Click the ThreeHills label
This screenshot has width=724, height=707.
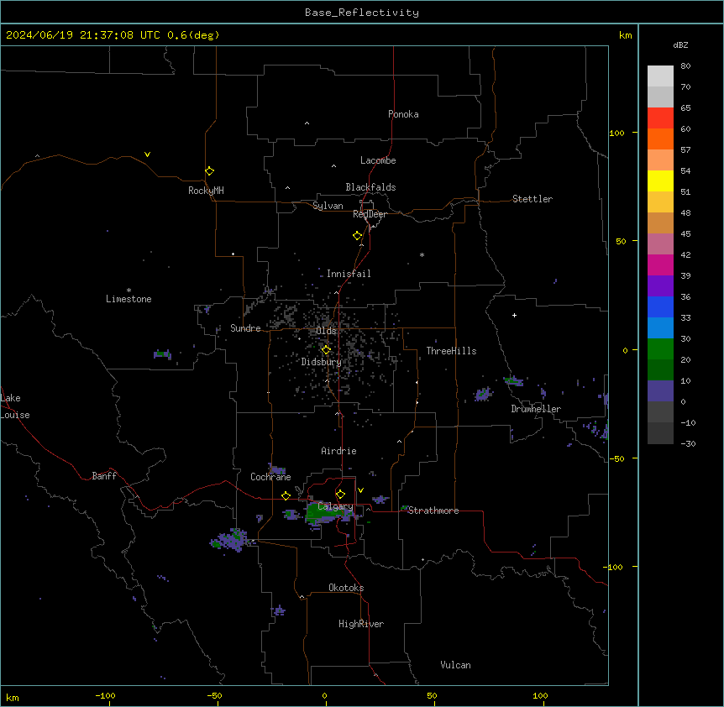(x=452, y=351)
